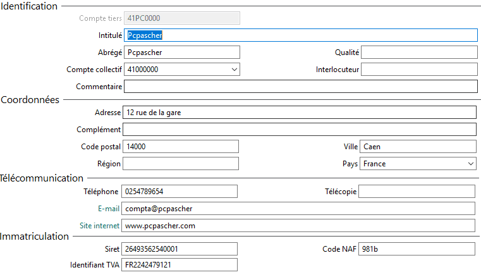
Task: Click the Compte collectif label
Action: pos(94,70)
